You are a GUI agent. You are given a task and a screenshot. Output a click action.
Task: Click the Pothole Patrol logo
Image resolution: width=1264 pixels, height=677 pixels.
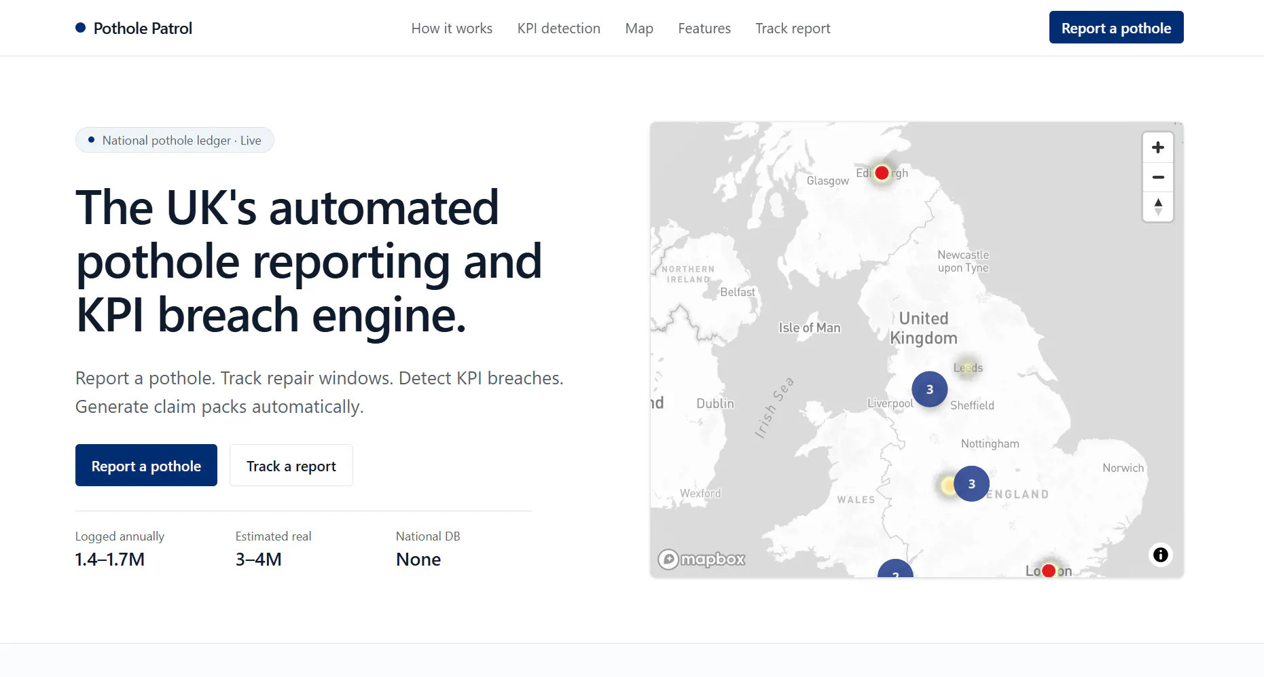134,28
